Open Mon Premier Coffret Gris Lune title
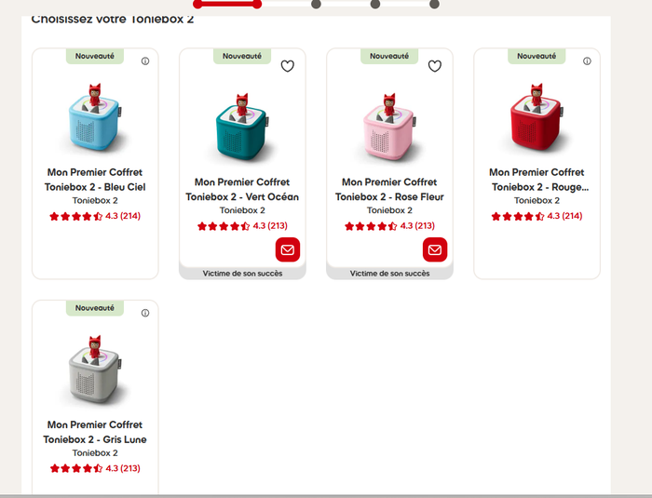 [x=95, y=432]
